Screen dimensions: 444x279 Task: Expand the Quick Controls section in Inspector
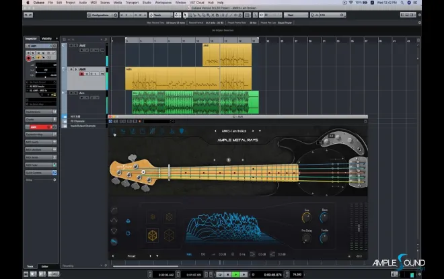click(41, 173)
